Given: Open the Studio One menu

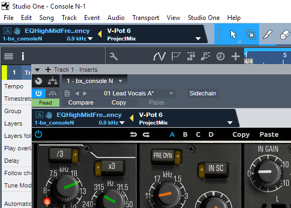Looking at the screenshot, I should pos(204,18).
